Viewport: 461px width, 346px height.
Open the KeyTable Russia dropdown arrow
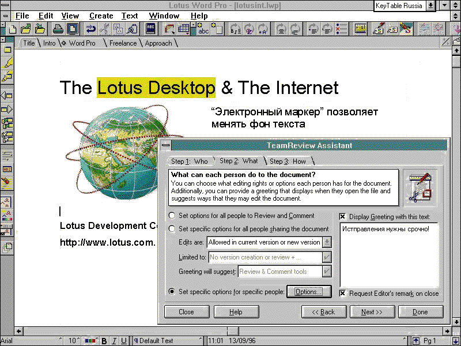pyautogui.click(x=430, y=6)
